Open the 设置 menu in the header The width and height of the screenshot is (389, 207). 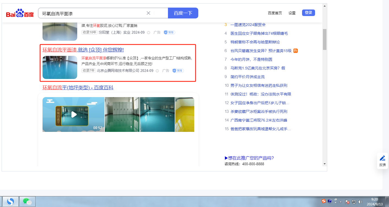click(292, 13)
